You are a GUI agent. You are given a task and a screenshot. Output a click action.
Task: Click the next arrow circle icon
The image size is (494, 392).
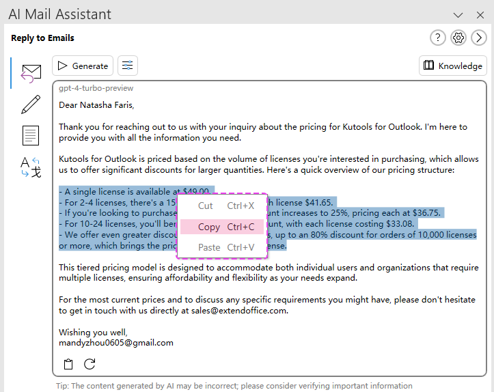tap(479, 38)
